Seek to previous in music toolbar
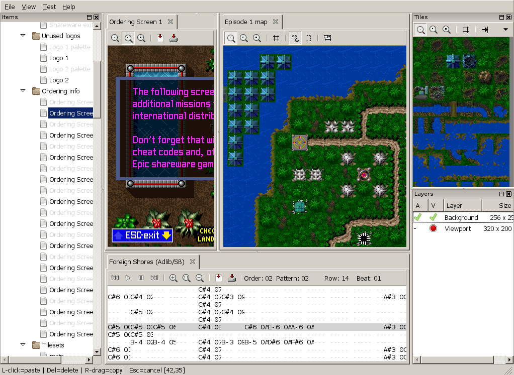This screenshot has height=375, width=514. pos(115,278)
